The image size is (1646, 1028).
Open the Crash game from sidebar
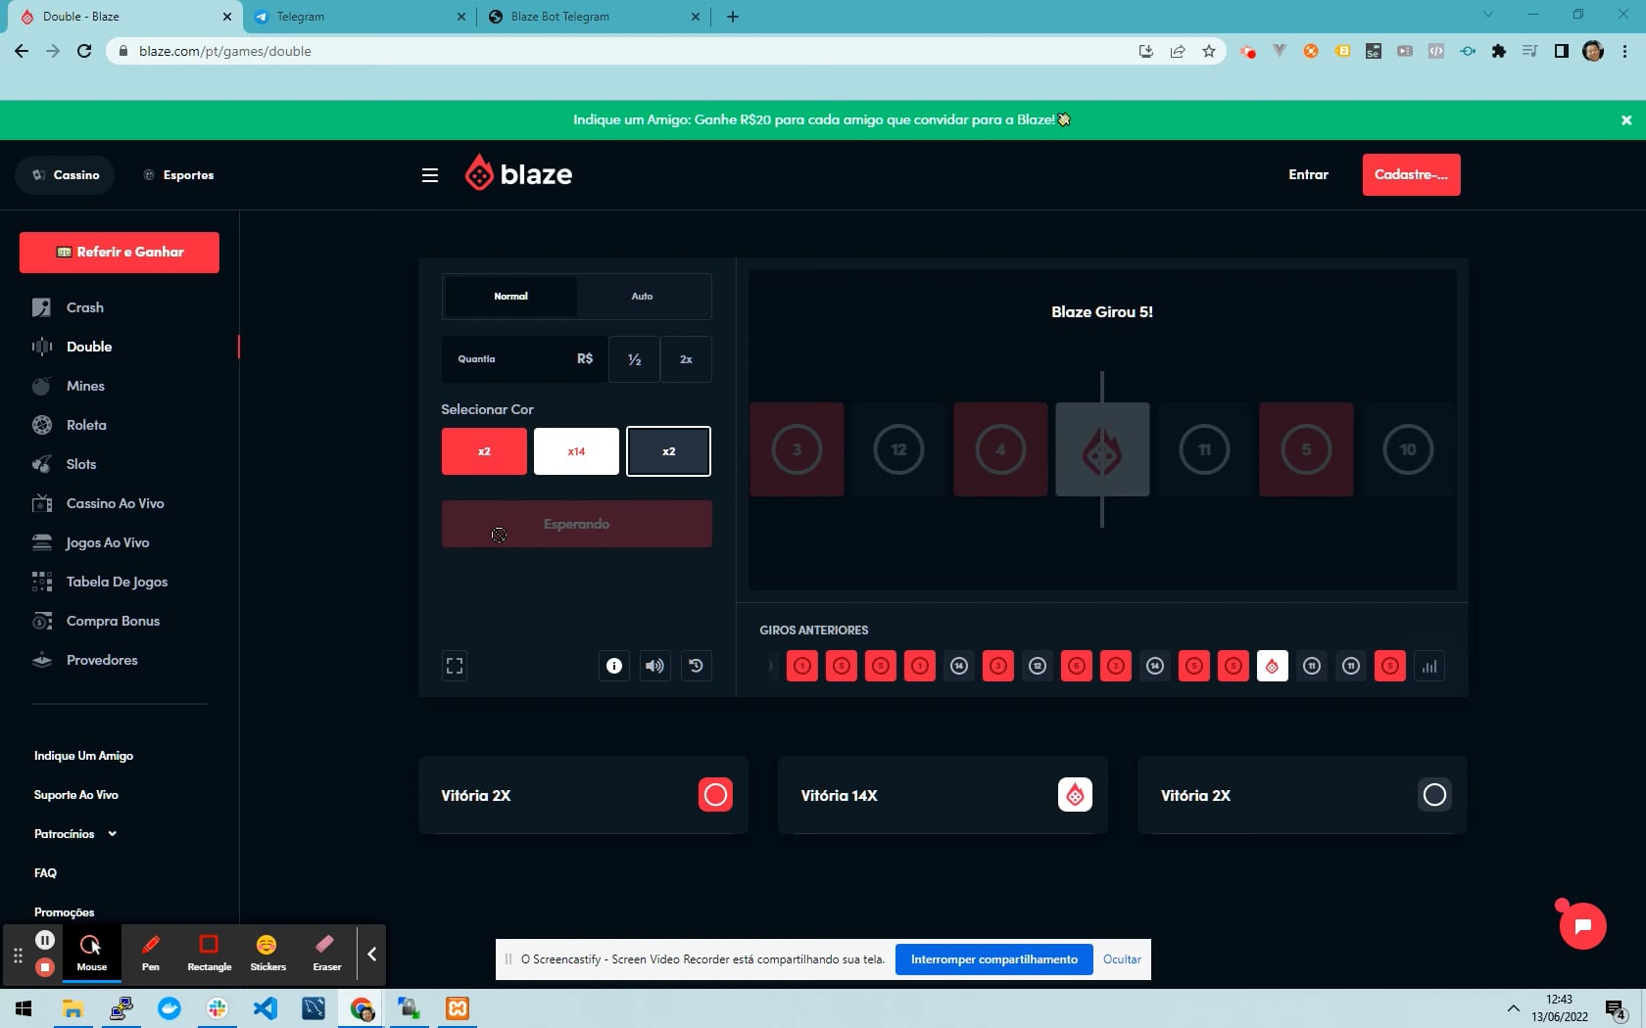pos(84,307)
